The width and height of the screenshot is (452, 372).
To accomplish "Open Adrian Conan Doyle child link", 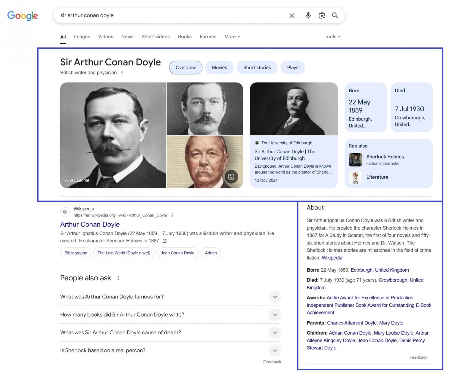I will tap(350, 333).
